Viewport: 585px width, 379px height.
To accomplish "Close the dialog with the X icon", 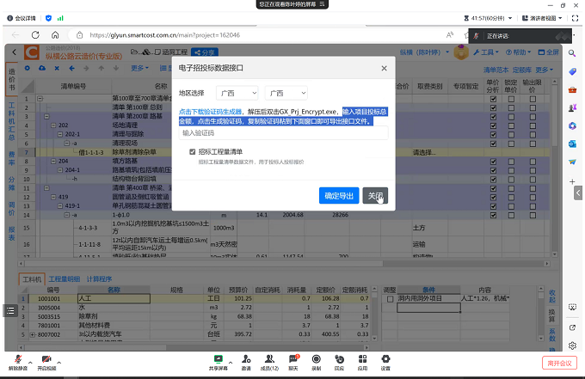I will pos(384,68).
